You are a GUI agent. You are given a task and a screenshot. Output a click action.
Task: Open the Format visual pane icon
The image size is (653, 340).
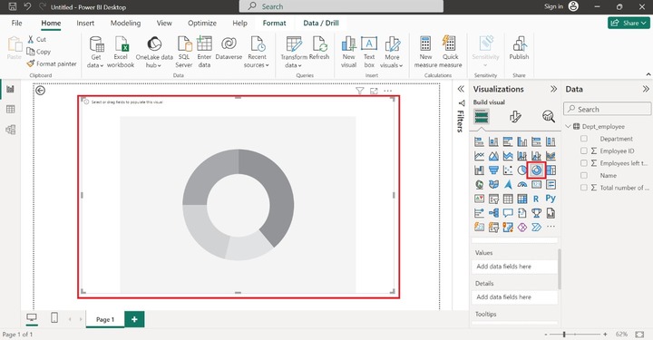pos(515,117)
